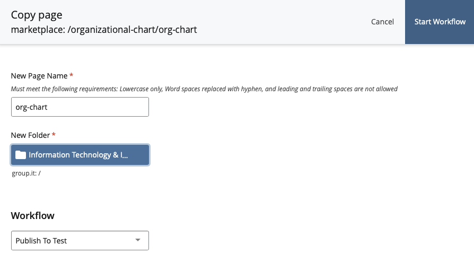
Task: Click the folder icon in New Folder chooser
Action: click(x=21, y=155)
